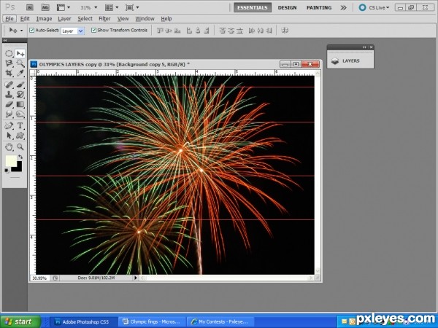Viewport: 438px width, 328px height.
Task: Collapse the toolbox with double arrow
Action: 5,40
